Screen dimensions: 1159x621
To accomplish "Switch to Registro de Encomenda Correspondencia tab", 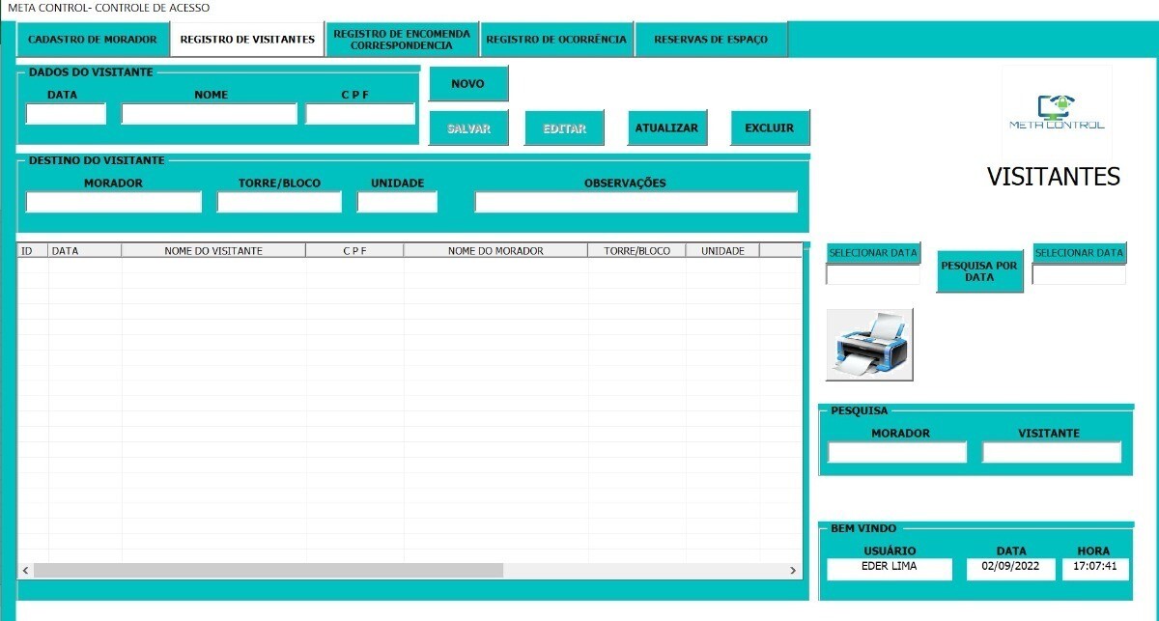I will coord(402,40).
